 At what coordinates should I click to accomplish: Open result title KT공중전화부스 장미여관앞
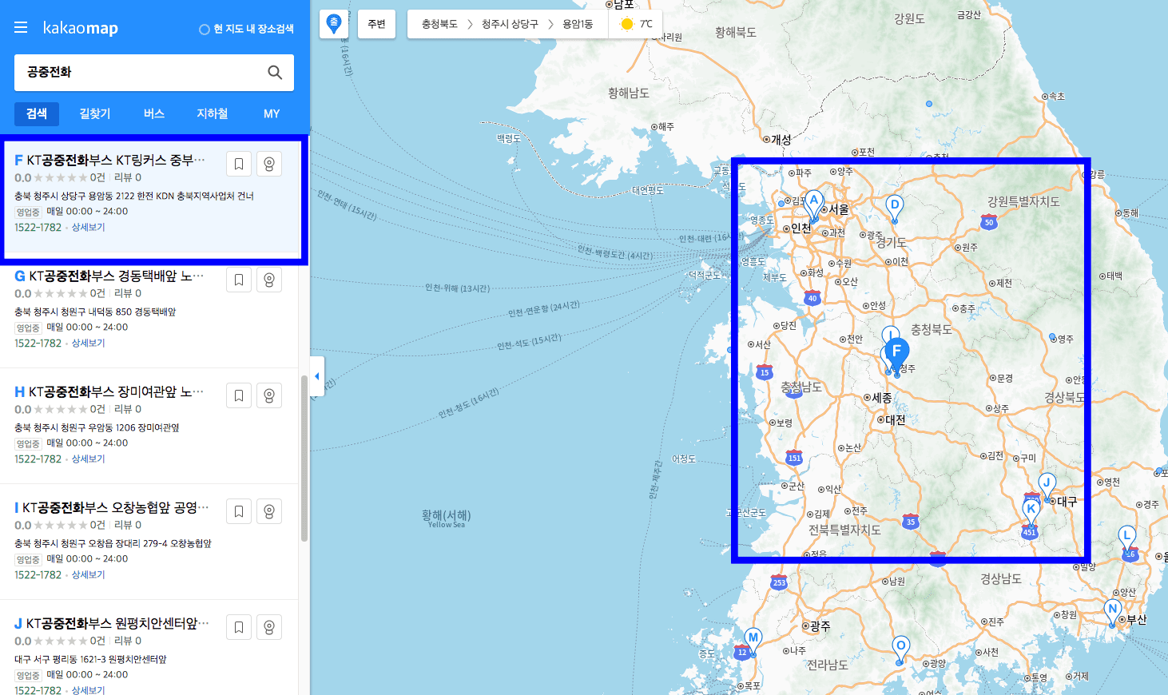[117, 392]
